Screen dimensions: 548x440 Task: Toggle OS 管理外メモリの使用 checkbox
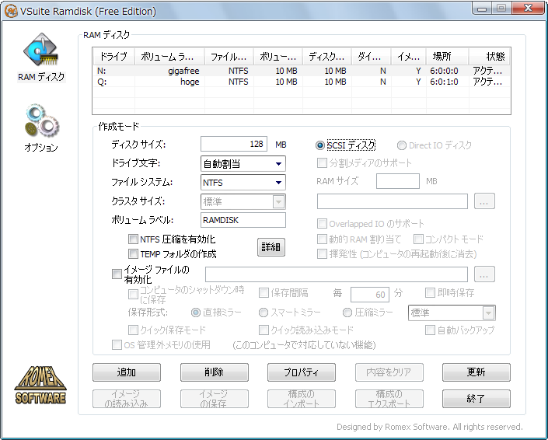[117, 345]
